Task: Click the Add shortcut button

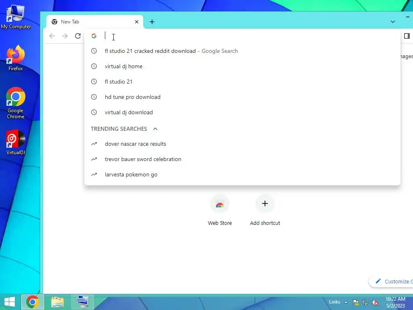Action: pos(265,210)
